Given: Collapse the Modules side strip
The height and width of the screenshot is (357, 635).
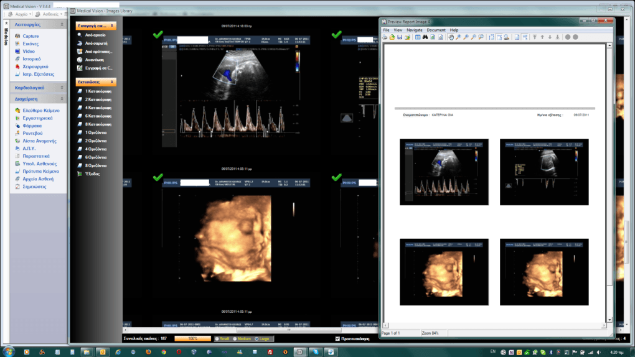Looking at the screenshot, I should point(6,23).
